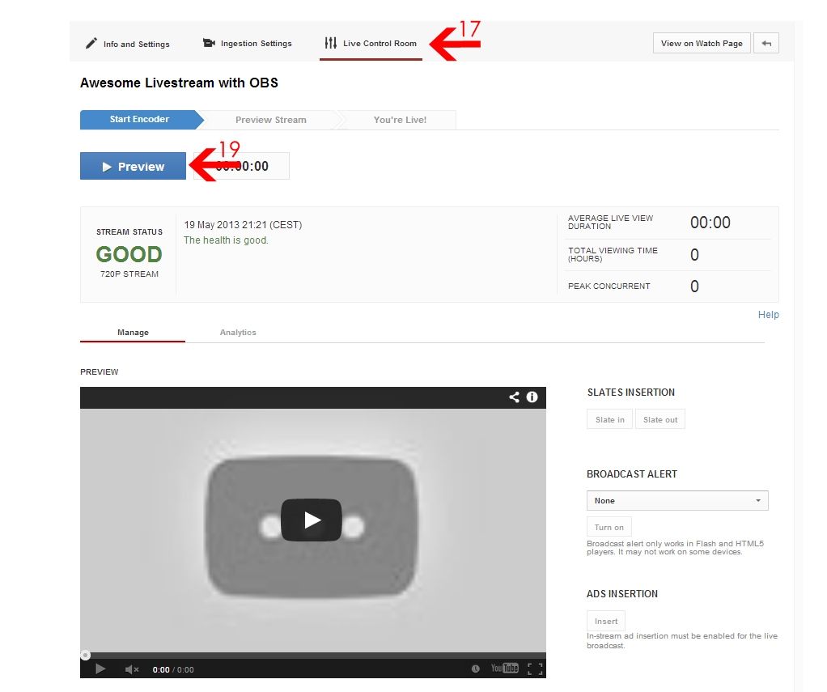Click the Awesome Livestream with OBS title

point(179,83)
